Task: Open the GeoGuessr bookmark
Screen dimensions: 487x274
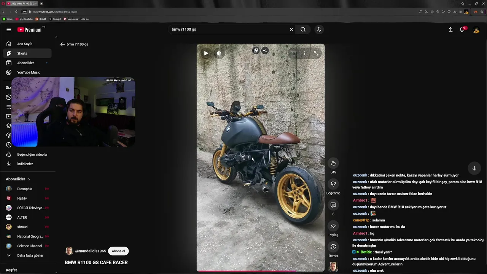Action: (x=76, y=19)
